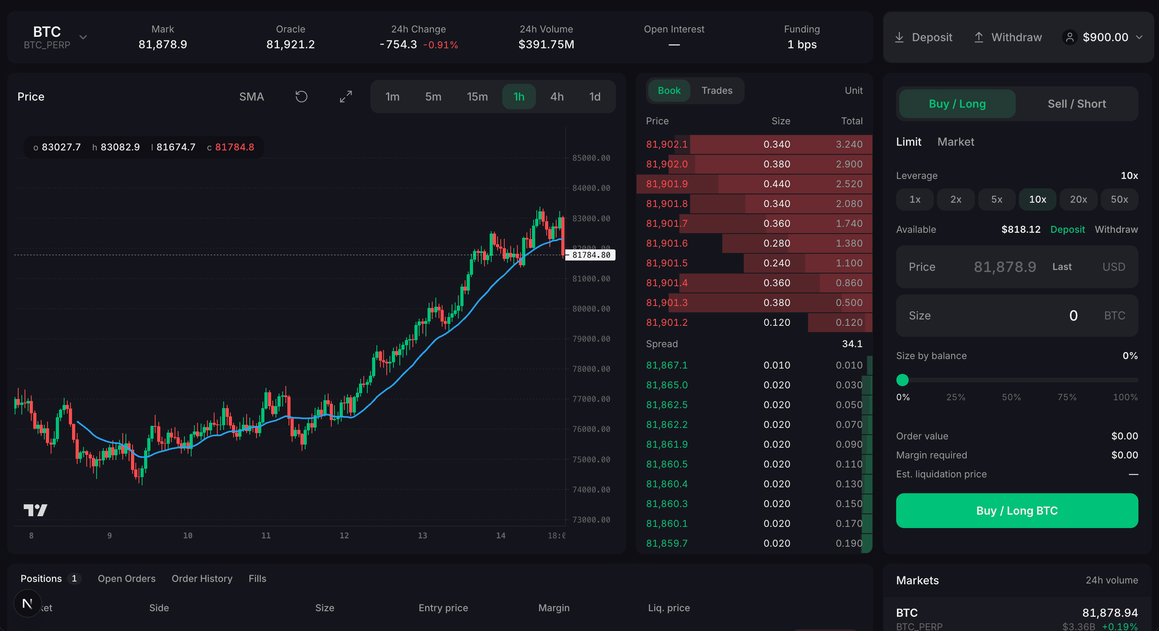The image size is (1159, 631).
Task: Switch order type to Market
Action: click(956, 142)
